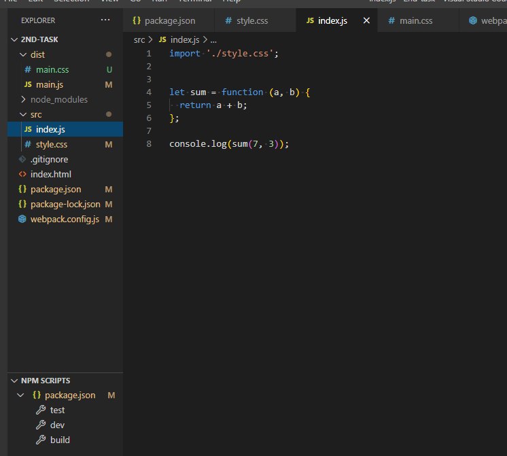Click the M badge on webpack.config.js

[x=109, y=220]
